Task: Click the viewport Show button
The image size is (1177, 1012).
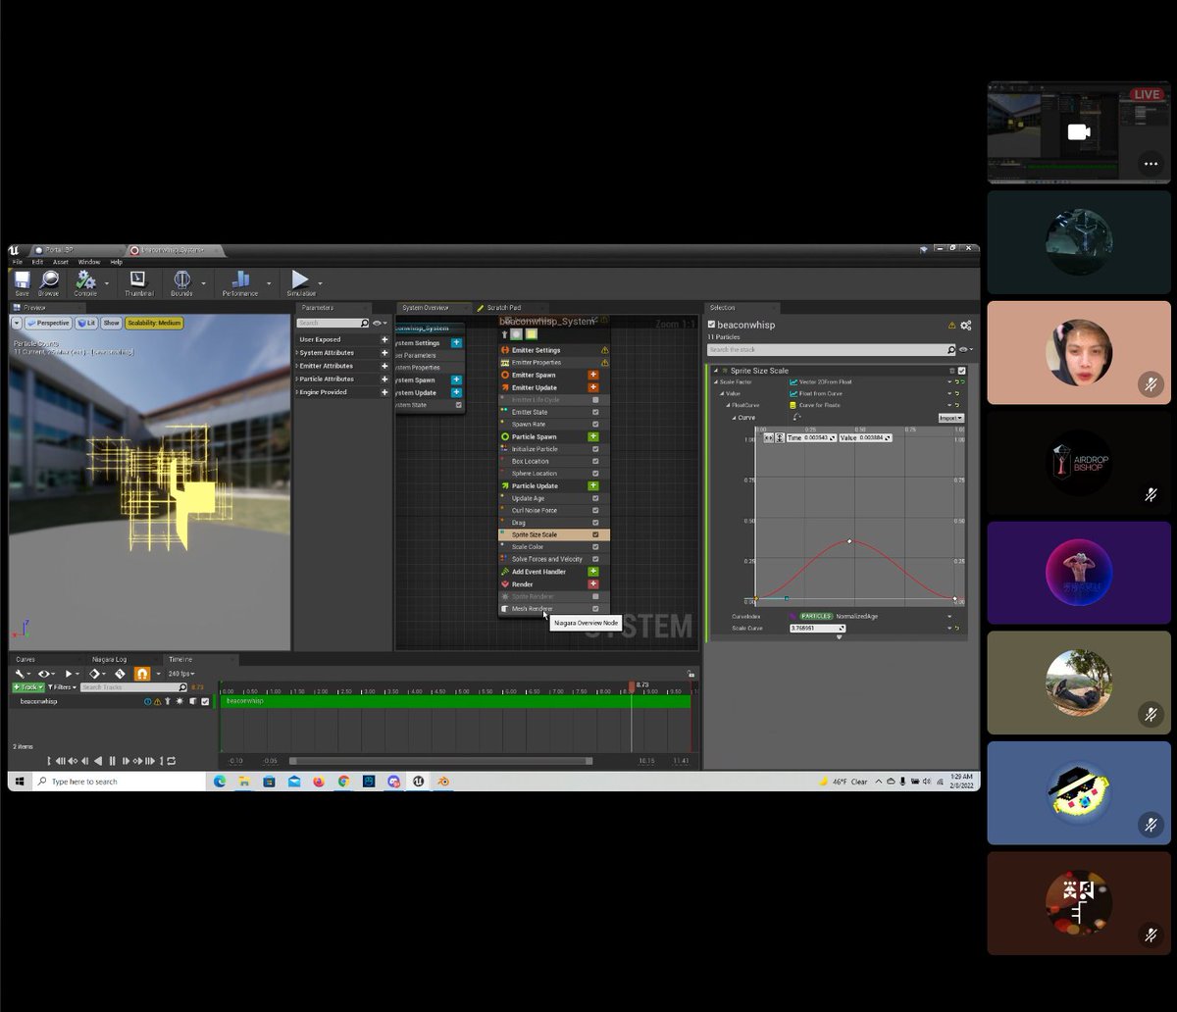Action: pos(112,323)
